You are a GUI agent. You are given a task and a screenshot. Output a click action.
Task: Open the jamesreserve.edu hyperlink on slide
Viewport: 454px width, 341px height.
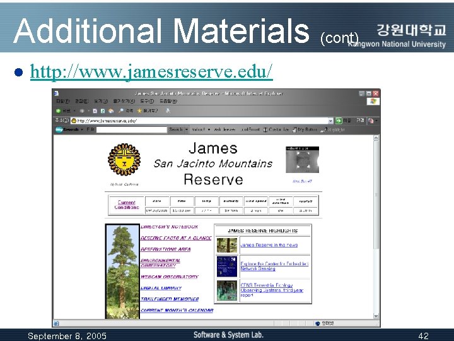coord(151,71)
